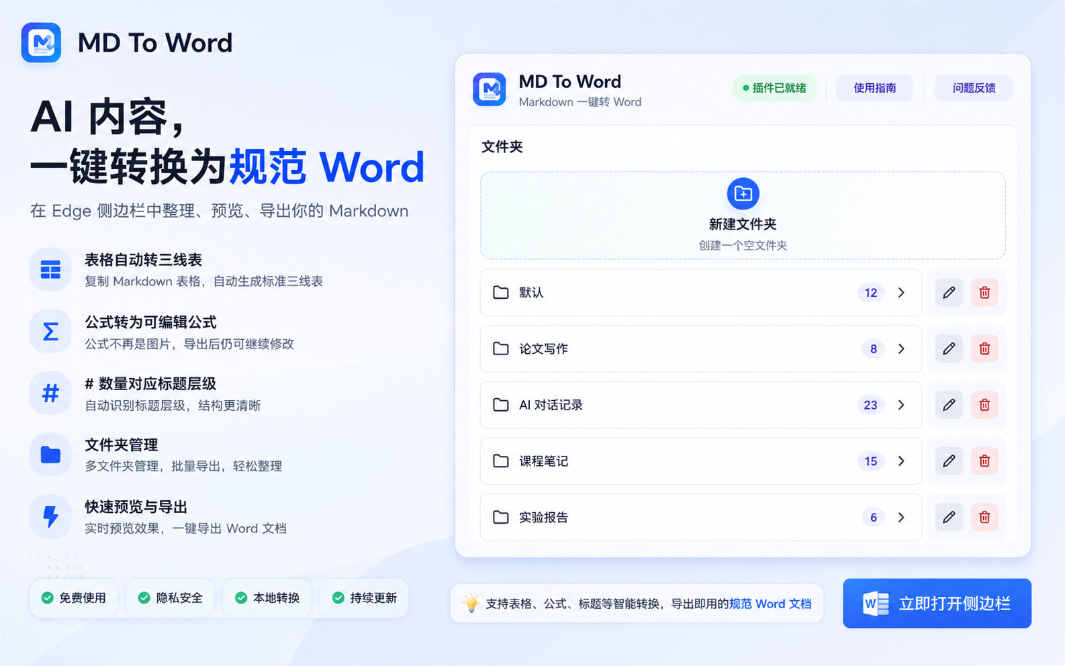This screenshot has height=666, width=1065.
Task: Create a folder via 新建文件夹
Action: (743, 216)
